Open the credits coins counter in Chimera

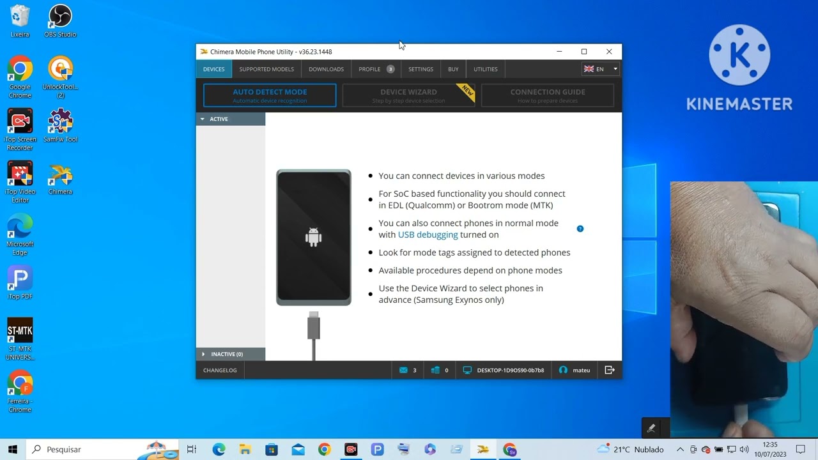click(436, 370)
